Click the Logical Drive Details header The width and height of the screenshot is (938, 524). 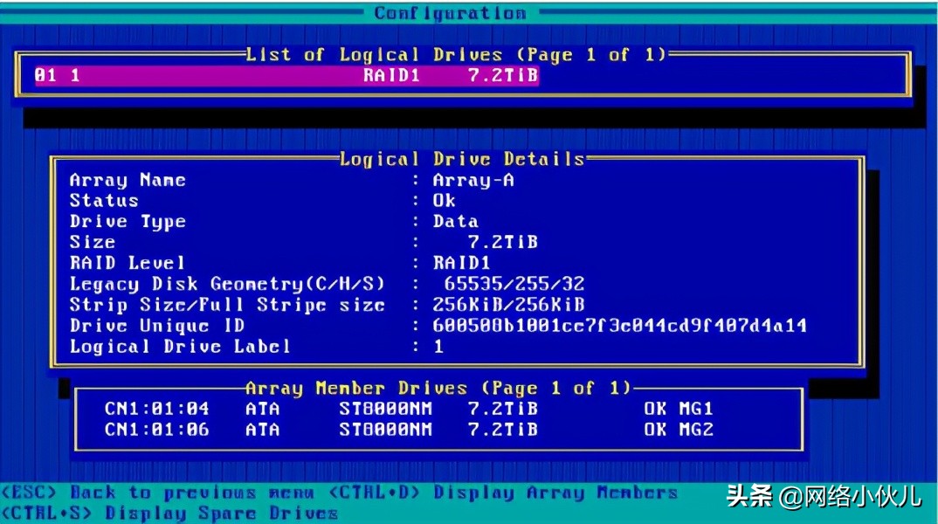pyautogui.click(x=461, y=160)
